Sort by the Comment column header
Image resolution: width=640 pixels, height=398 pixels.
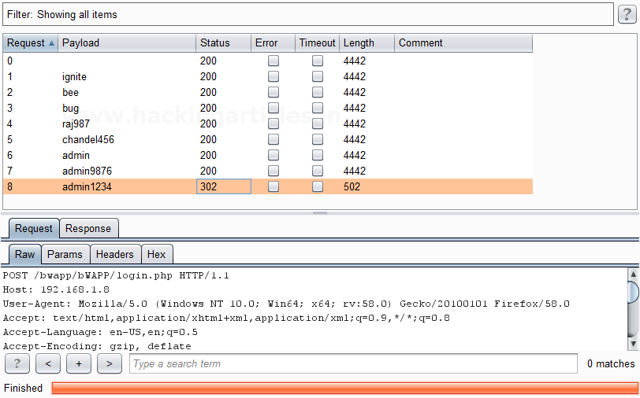click(x=463, y=42)
